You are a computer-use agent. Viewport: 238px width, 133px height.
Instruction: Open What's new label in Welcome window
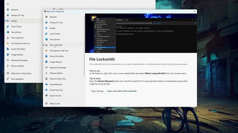pos(55,103)
